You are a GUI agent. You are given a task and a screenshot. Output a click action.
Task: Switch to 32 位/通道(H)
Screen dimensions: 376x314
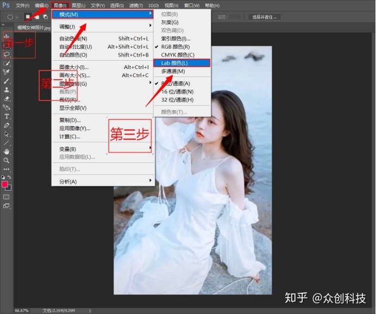pyautogui.click(x=182, y=100)
